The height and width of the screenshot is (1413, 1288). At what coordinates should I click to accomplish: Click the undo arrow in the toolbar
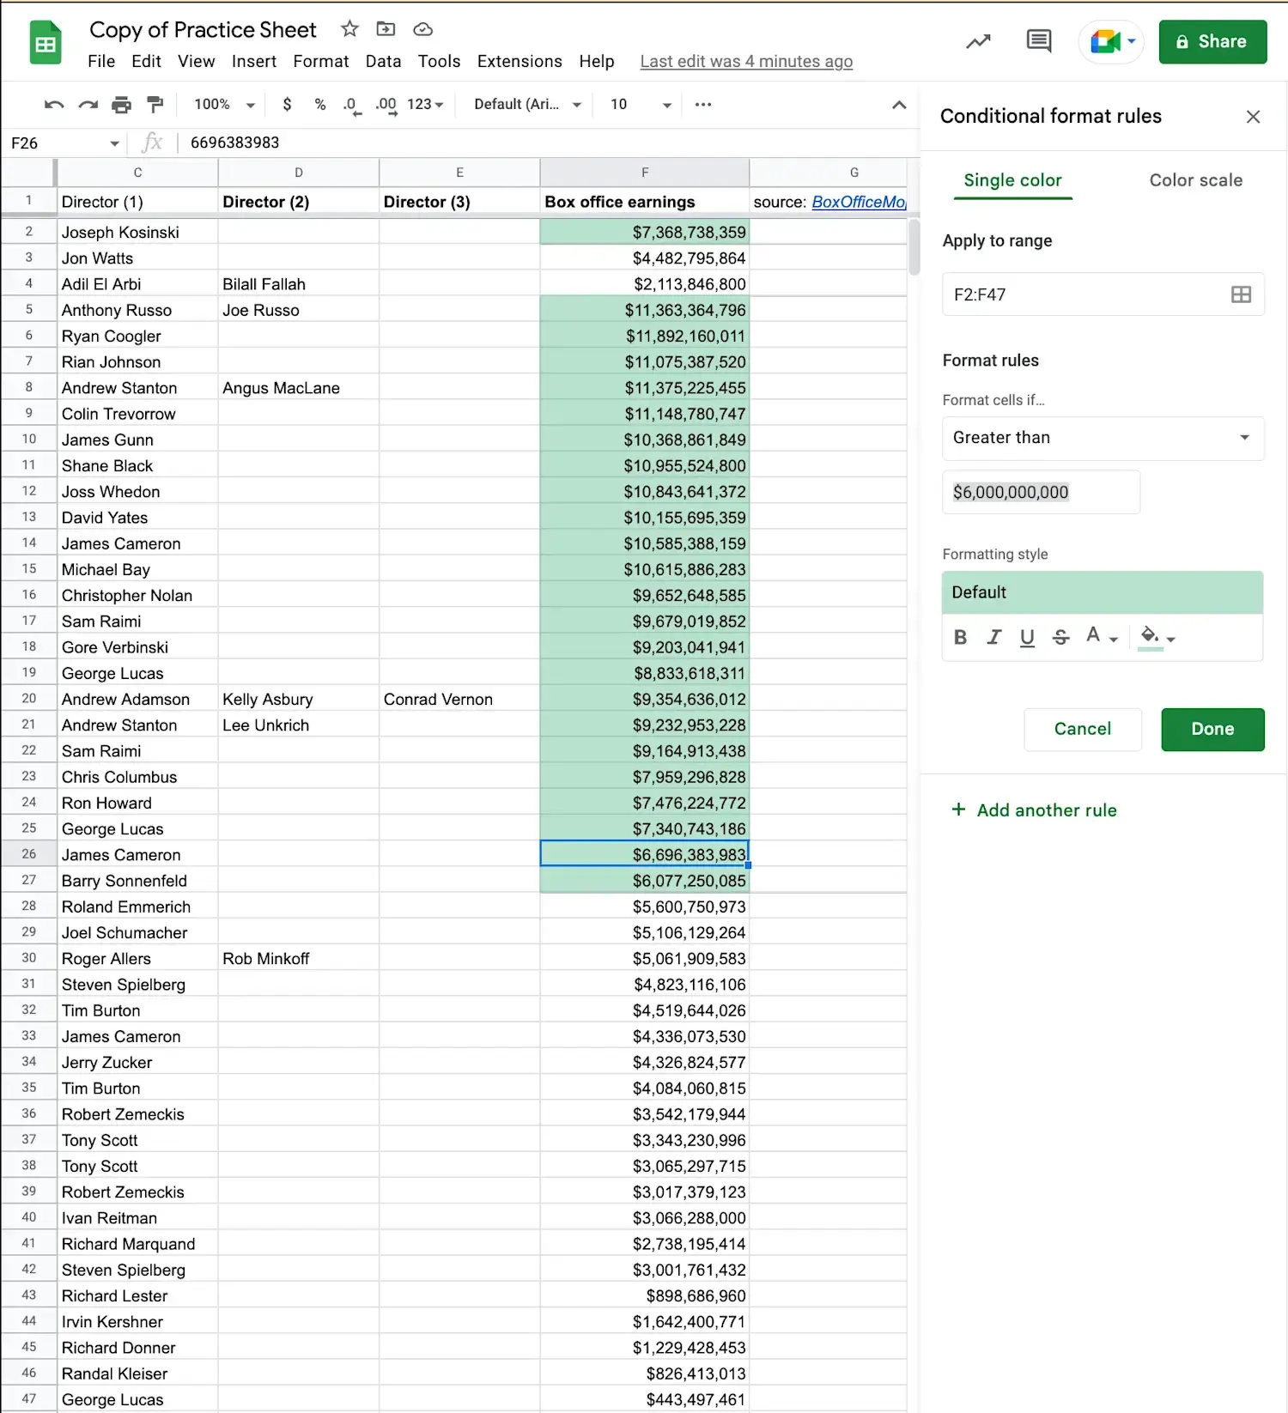(x=54, y=105)
